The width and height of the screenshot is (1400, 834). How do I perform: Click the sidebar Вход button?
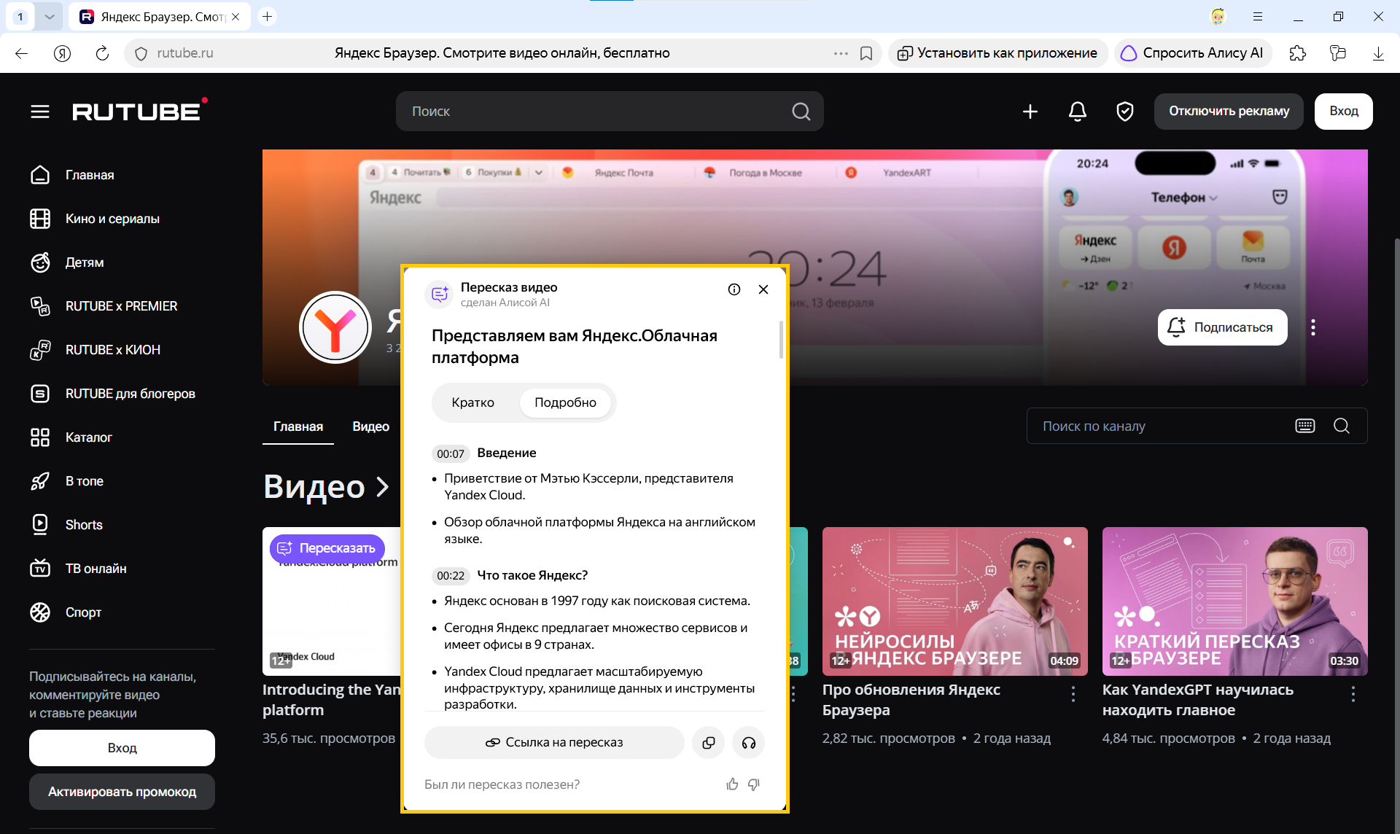(x=122, y=748)
